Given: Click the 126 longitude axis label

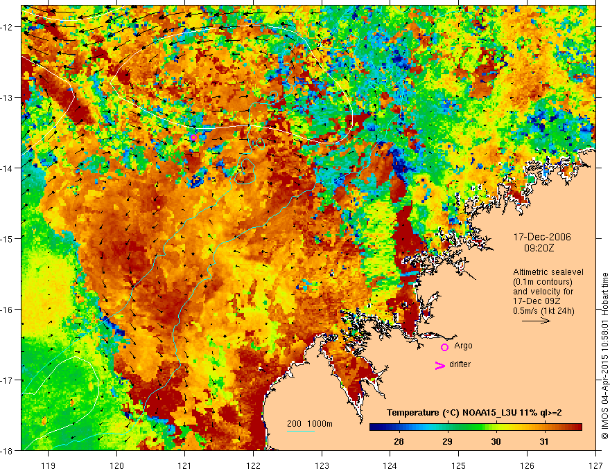Looking at the screenshot, I should (527, 465).
